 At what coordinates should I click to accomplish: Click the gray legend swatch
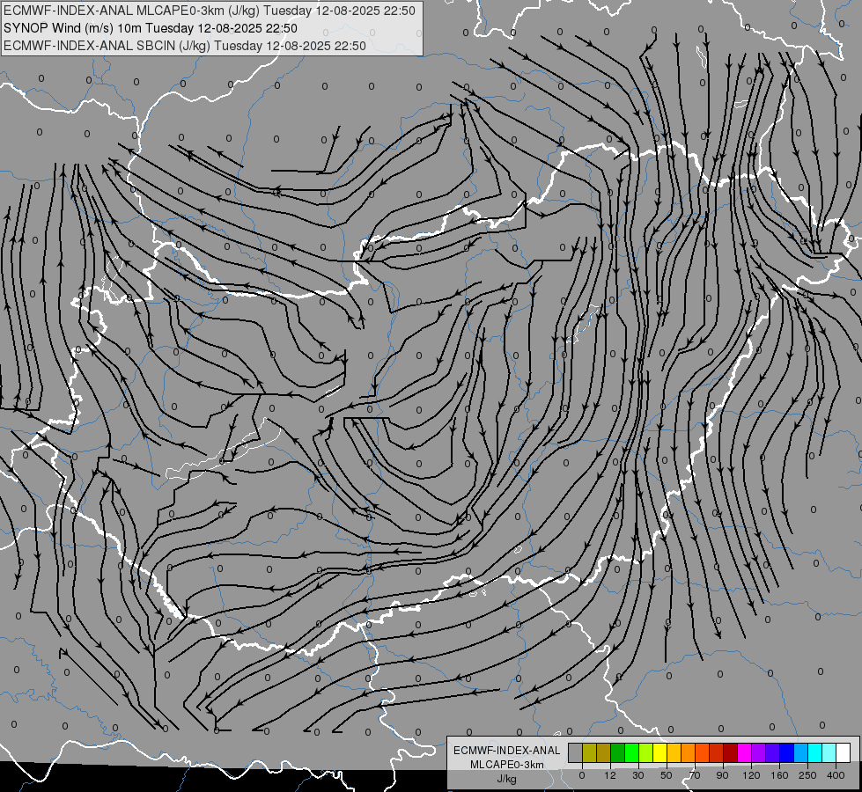click(x=575, y=752)
